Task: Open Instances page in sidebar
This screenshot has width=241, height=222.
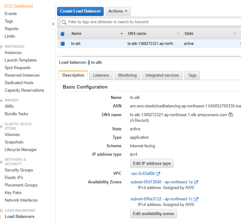Action: point(13,53)
